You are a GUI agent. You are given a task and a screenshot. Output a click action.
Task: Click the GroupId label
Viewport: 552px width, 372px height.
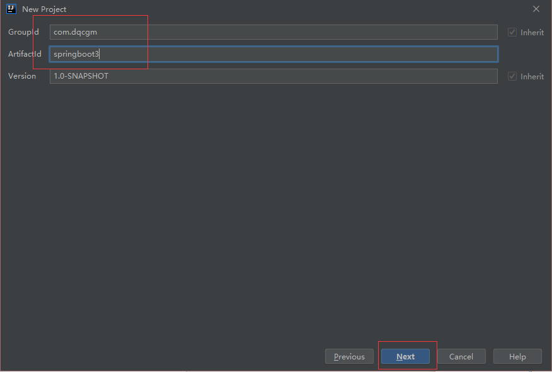tap(23, 32)
